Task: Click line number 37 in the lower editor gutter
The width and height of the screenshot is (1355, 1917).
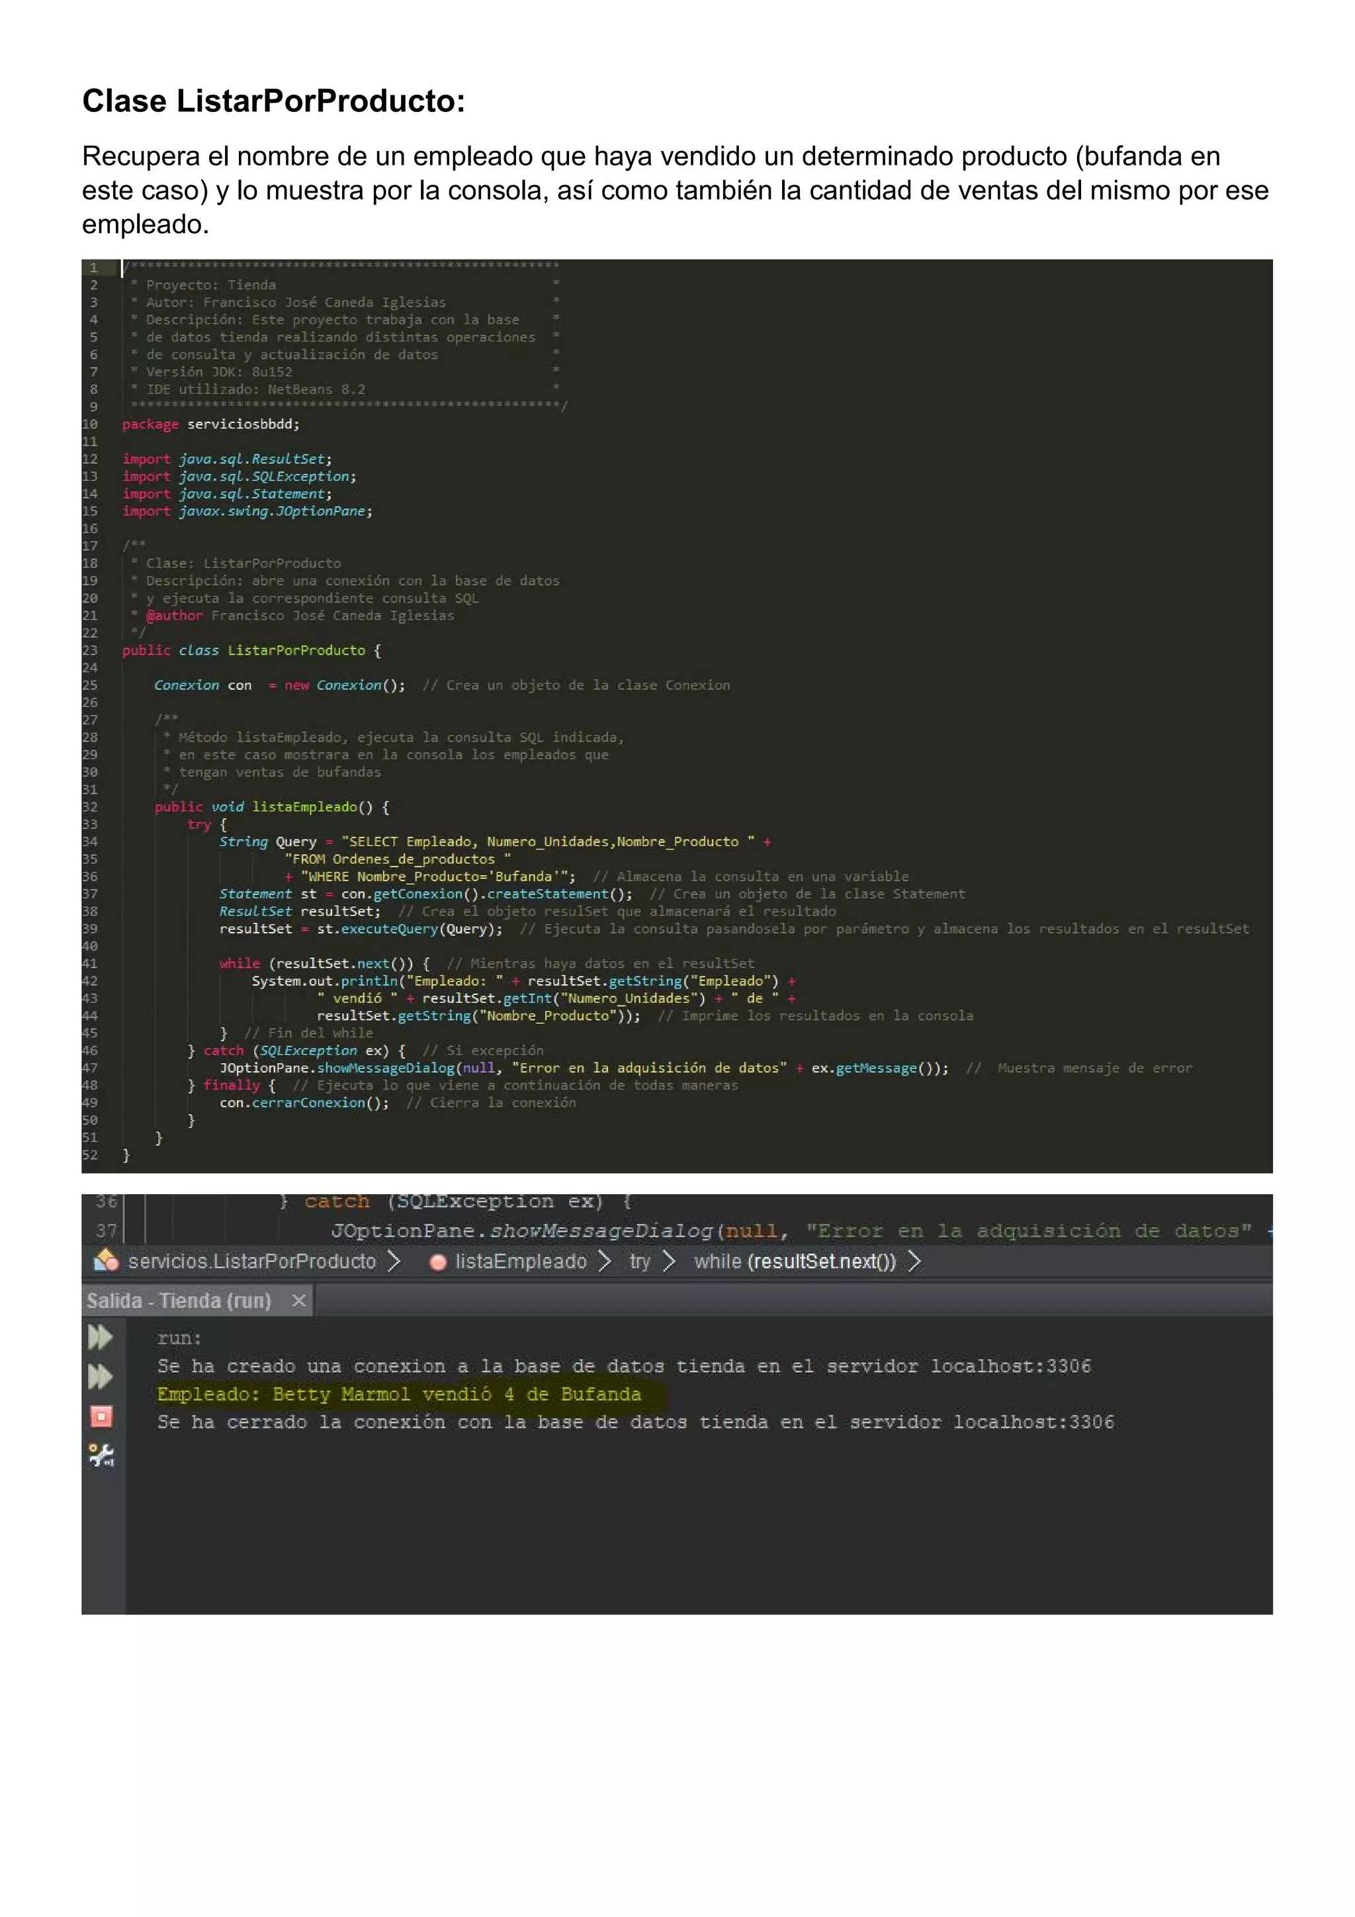Action: click(x=106, y=1231)
